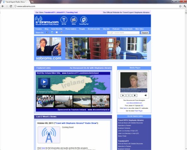Click the page vertical scrollbar
Screen dimensions: 187x150
point(186,80)
